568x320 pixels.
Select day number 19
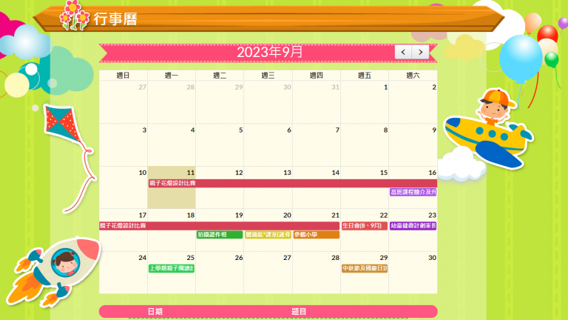(239, 215)
